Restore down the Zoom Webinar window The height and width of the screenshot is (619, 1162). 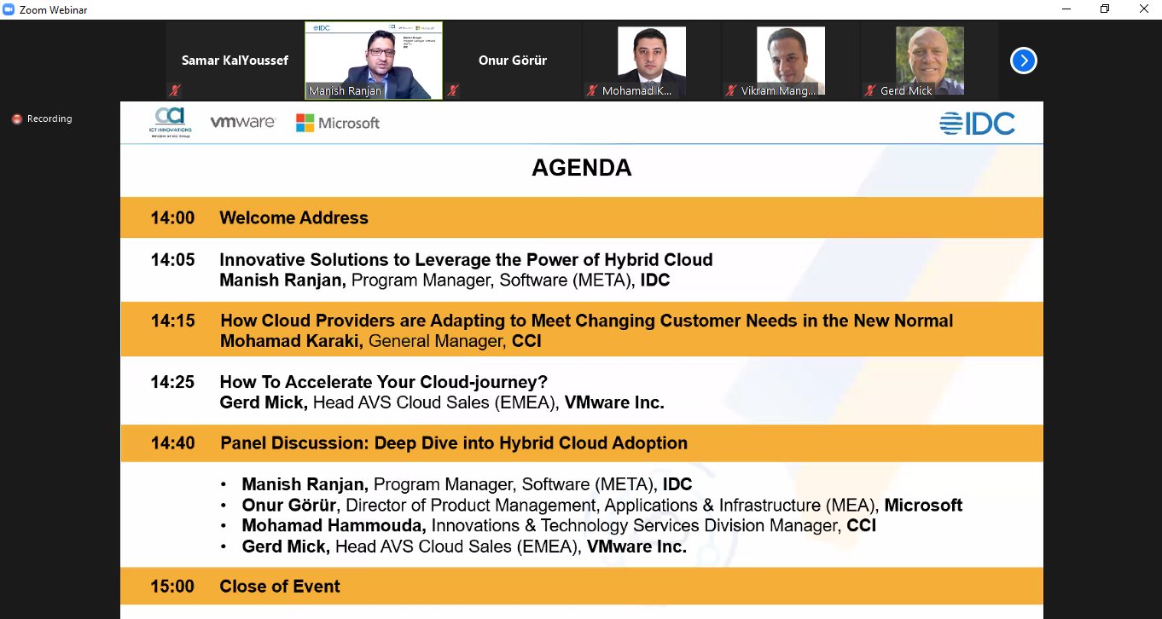click(1105, 9)
